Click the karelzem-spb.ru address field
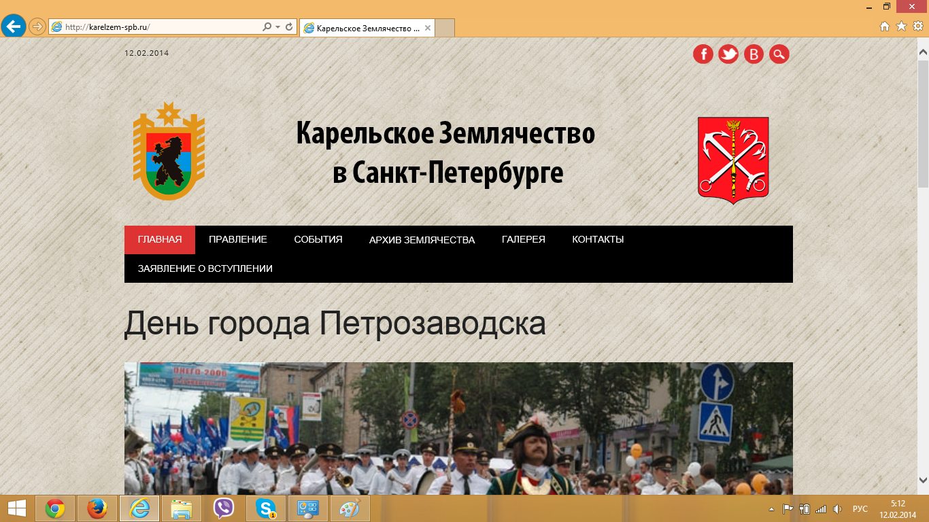This screenshot has width=929, height=522. [x=163, y=27]
